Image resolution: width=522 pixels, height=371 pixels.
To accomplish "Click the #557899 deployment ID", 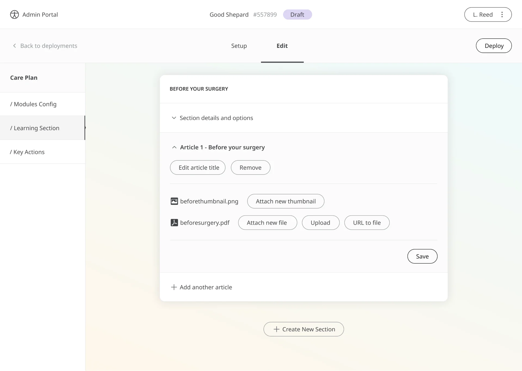I will 265,14.
